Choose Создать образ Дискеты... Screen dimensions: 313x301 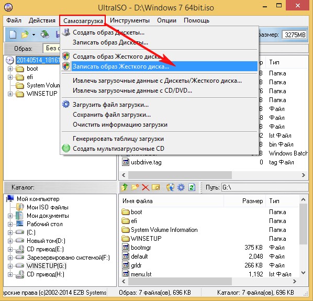pyautogui.click(x=159, y=32)
